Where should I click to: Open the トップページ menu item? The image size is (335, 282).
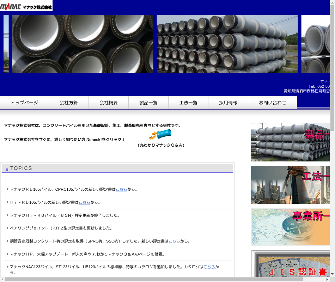[24, 103]
